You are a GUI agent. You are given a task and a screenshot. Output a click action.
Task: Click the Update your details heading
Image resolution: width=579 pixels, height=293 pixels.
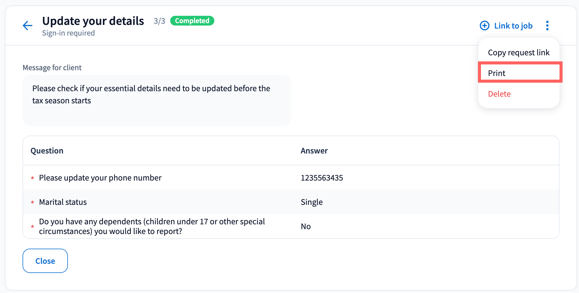[93, 21]
